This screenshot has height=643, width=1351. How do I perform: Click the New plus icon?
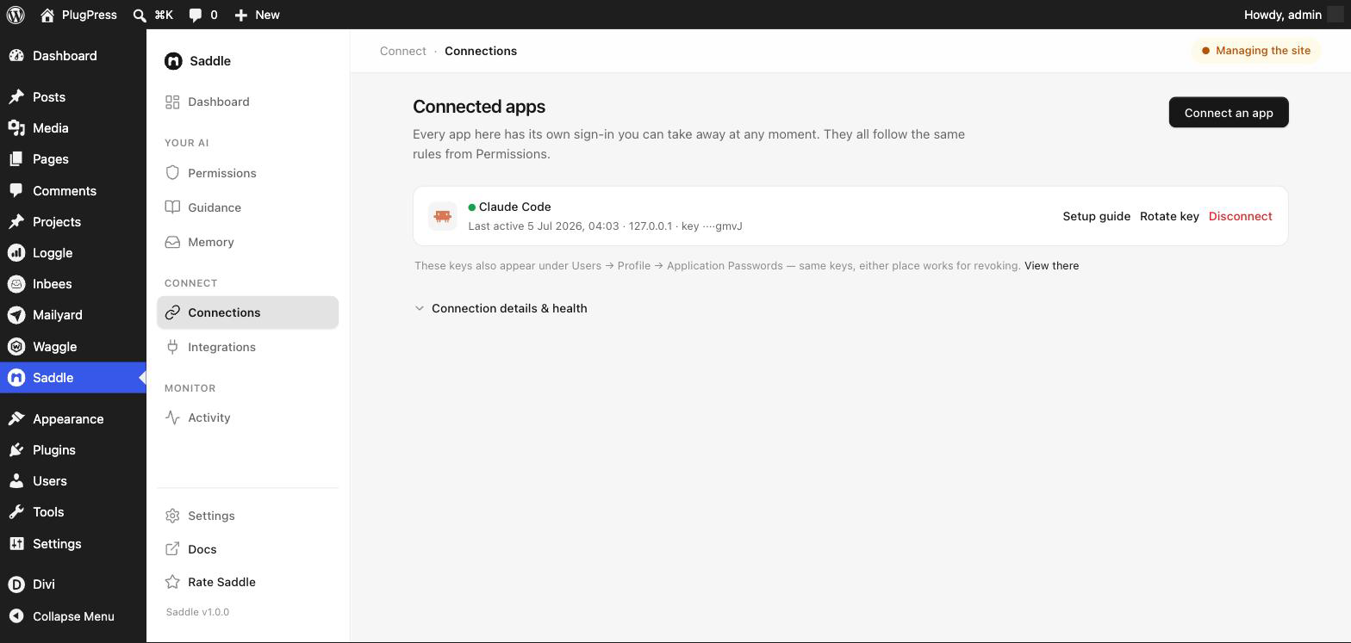click(241, 15)
